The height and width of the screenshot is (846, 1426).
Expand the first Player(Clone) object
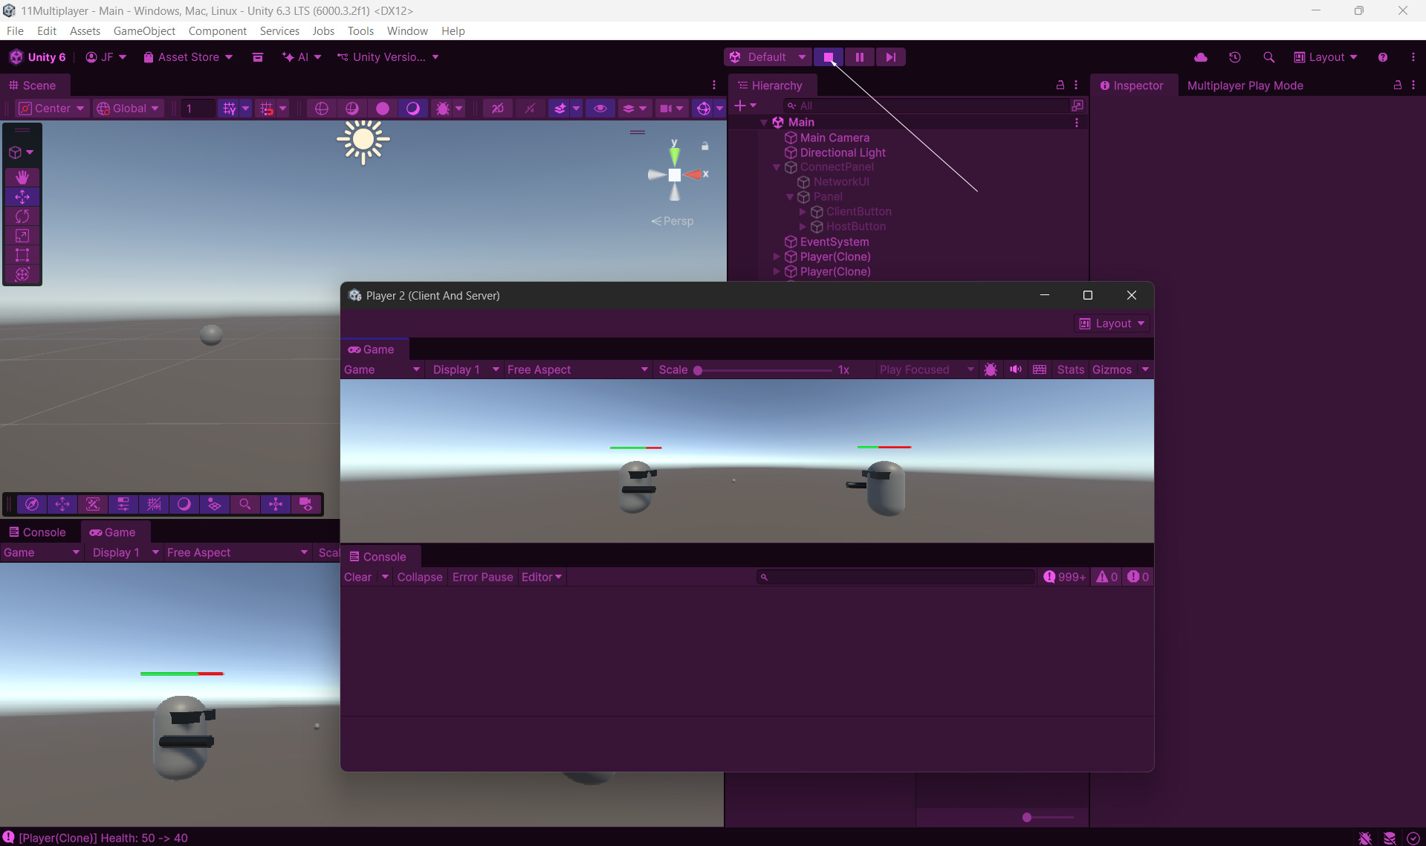[x=777, y=256]
